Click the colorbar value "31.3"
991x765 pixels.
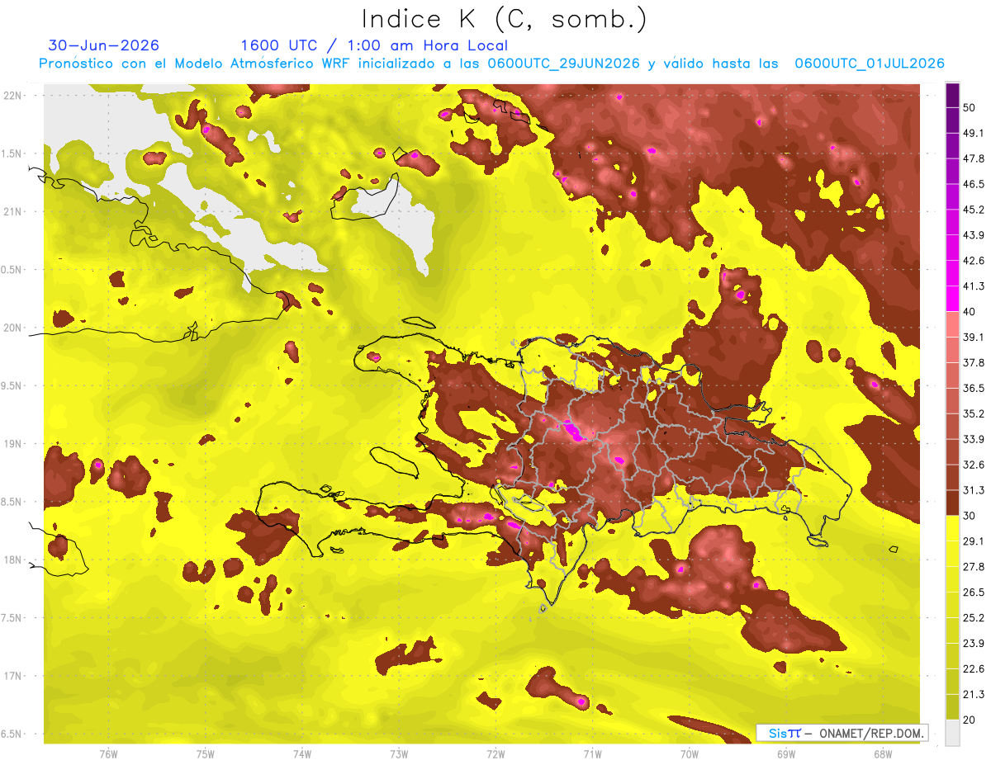pos(974,490)
